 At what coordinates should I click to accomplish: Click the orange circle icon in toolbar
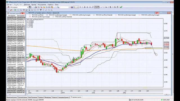44,7
